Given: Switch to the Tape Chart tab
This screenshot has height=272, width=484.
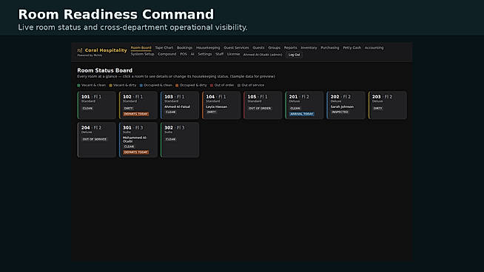Looking at the screenshot, I should point(164,48).
